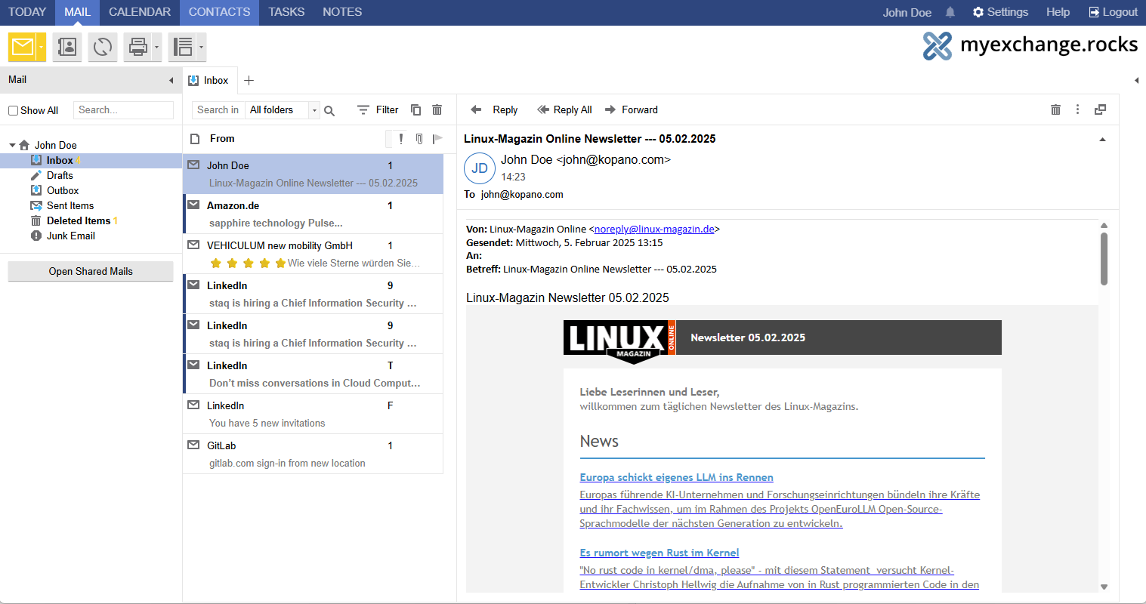
Task: Open the Europa schickt eigenes LLM link
Action: pos(676,477)
